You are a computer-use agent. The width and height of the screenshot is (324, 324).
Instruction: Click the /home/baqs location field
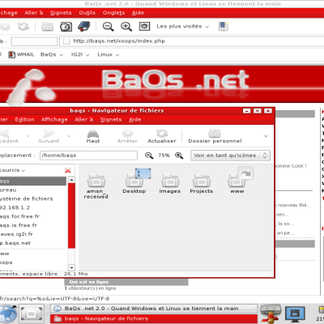pyautogui.click(x=88, y=156)
